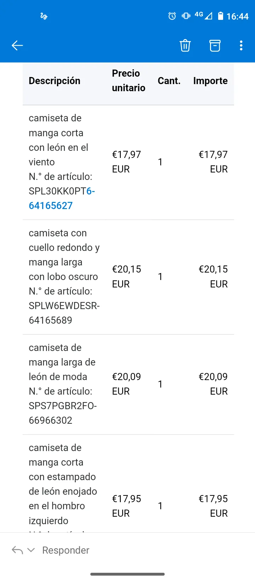Tap the notification icon in status bar
Screen dimensions: 255x582
click(44, 16)
